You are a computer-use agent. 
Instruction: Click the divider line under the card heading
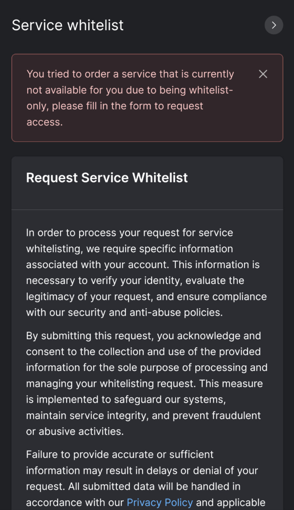click(x=147, y=209)
